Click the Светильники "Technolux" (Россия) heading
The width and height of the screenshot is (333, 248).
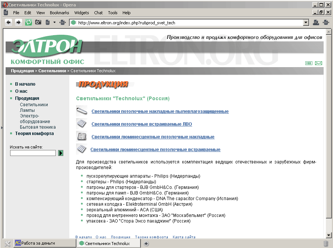point(123,98)
